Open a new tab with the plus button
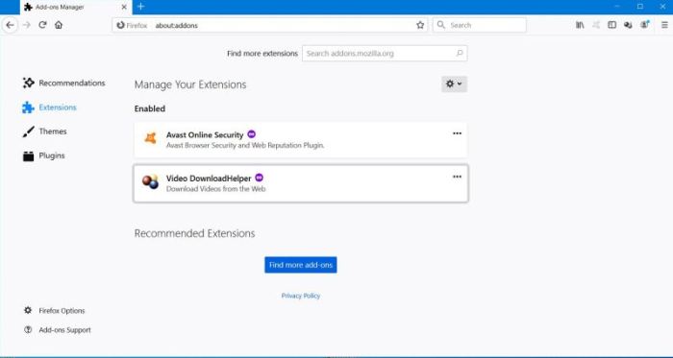 coord(140,7)
